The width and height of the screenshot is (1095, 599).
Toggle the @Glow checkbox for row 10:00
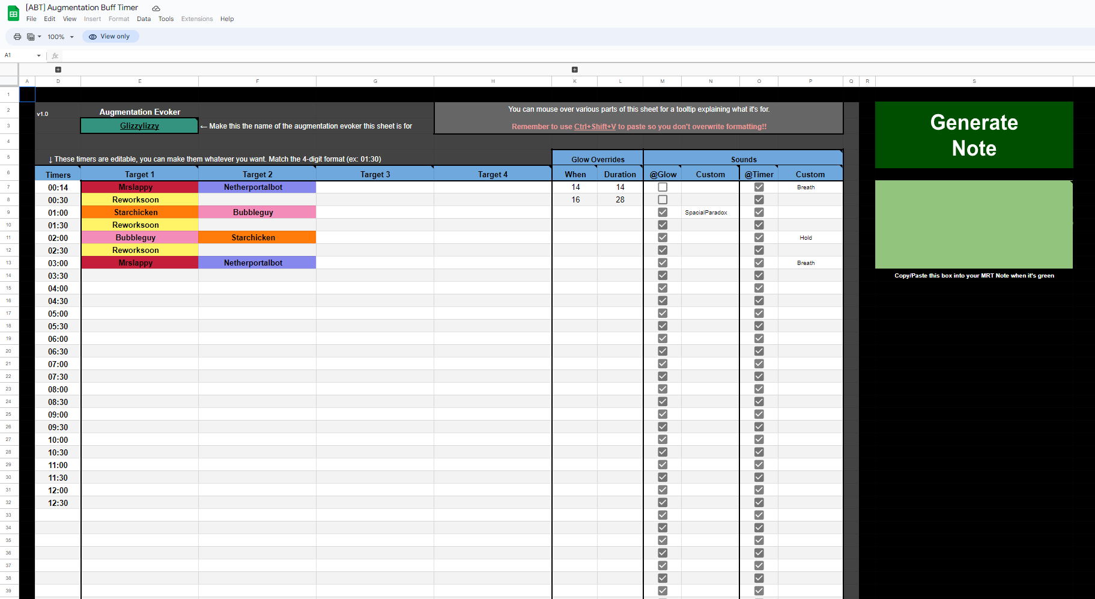(663, 439)
